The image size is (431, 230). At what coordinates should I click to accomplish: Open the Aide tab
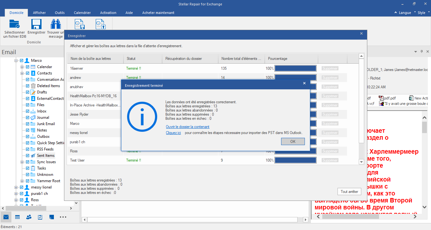[x=129, y=13]
